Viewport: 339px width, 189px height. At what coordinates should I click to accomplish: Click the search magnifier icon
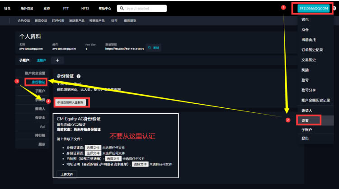122,8
